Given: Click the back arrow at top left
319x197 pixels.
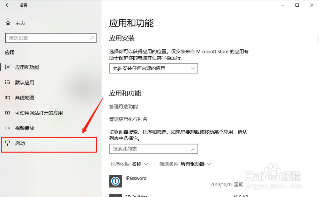Looking at the screenshot, I should (7, 5).
